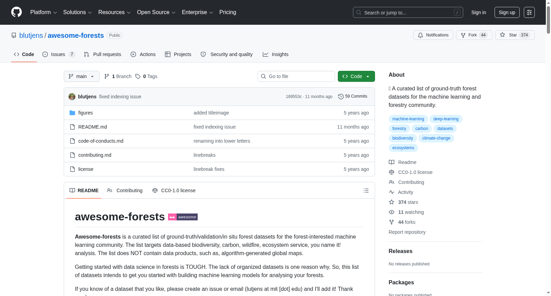This screenshot has width=551, height=296.
Task: Open the Projects tab
Action: (178, 54)
